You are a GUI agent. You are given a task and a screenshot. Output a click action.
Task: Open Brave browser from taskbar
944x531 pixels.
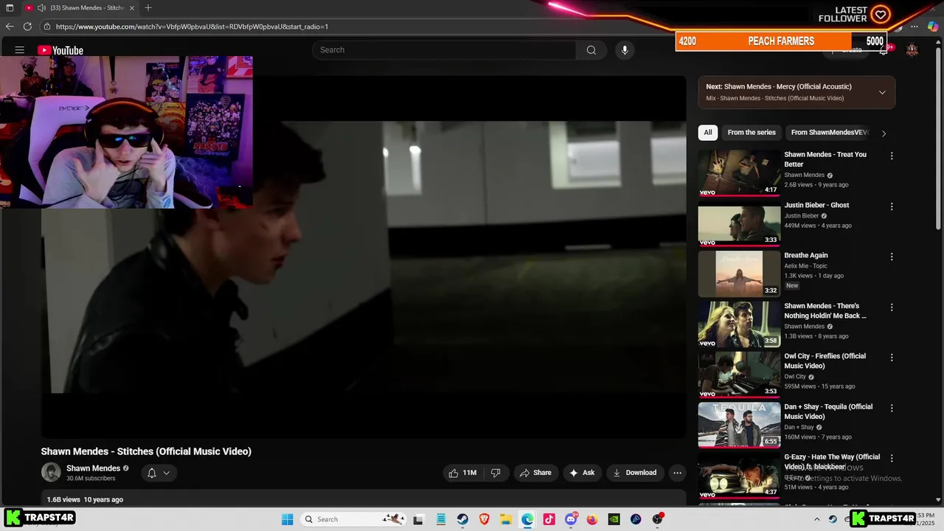pos(484,519)
